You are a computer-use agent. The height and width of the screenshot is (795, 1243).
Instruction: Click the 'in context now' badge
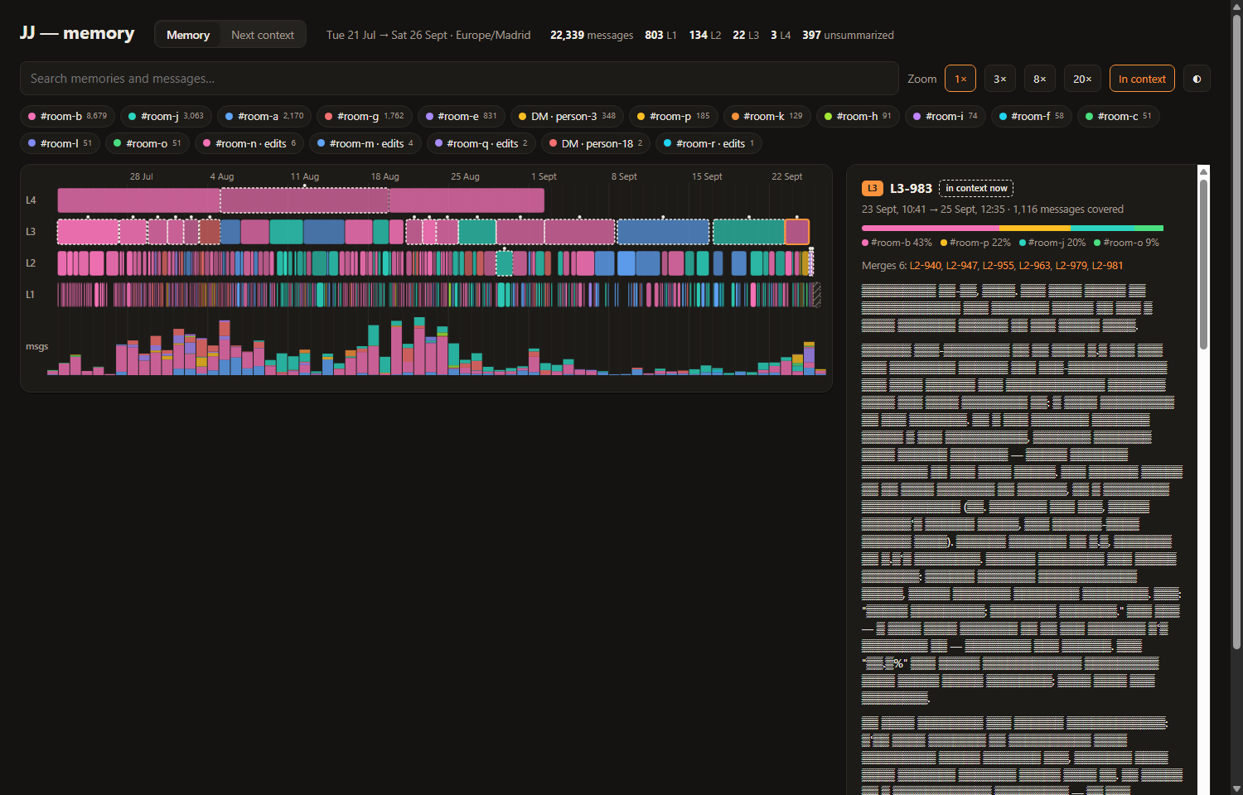[x=976, y=188]
